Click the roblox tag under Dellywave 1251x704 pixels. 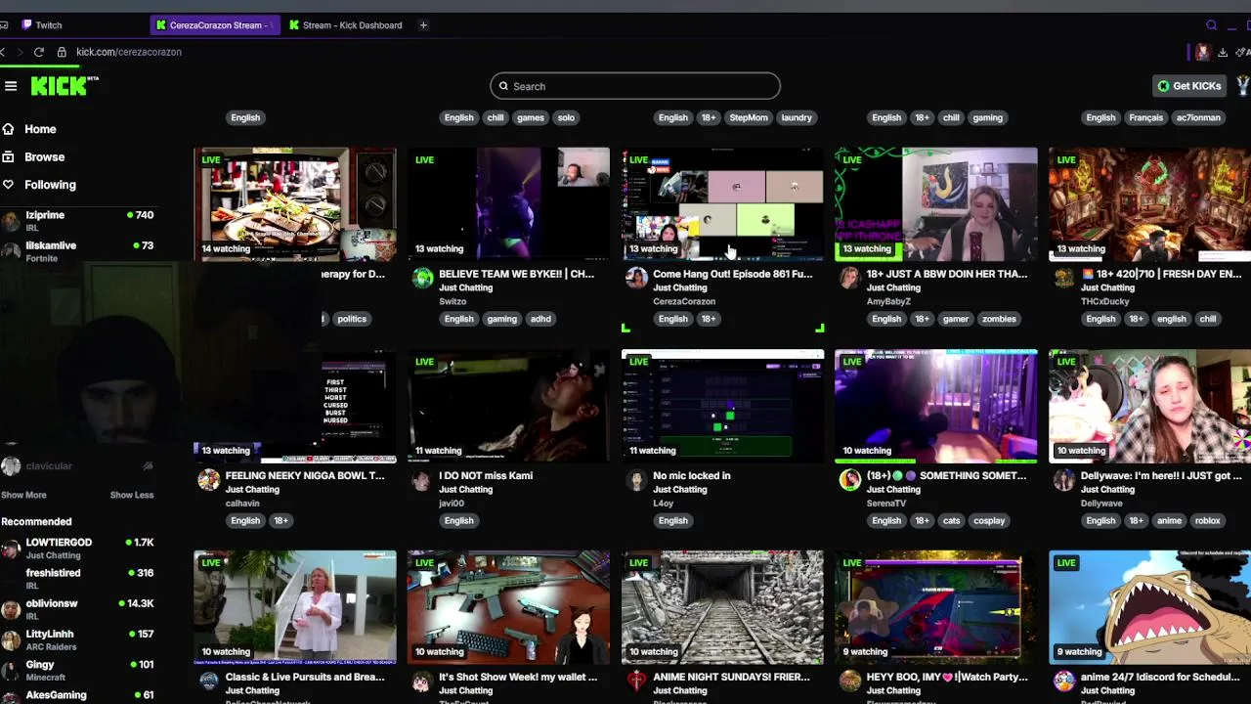tap(1207, 520)
